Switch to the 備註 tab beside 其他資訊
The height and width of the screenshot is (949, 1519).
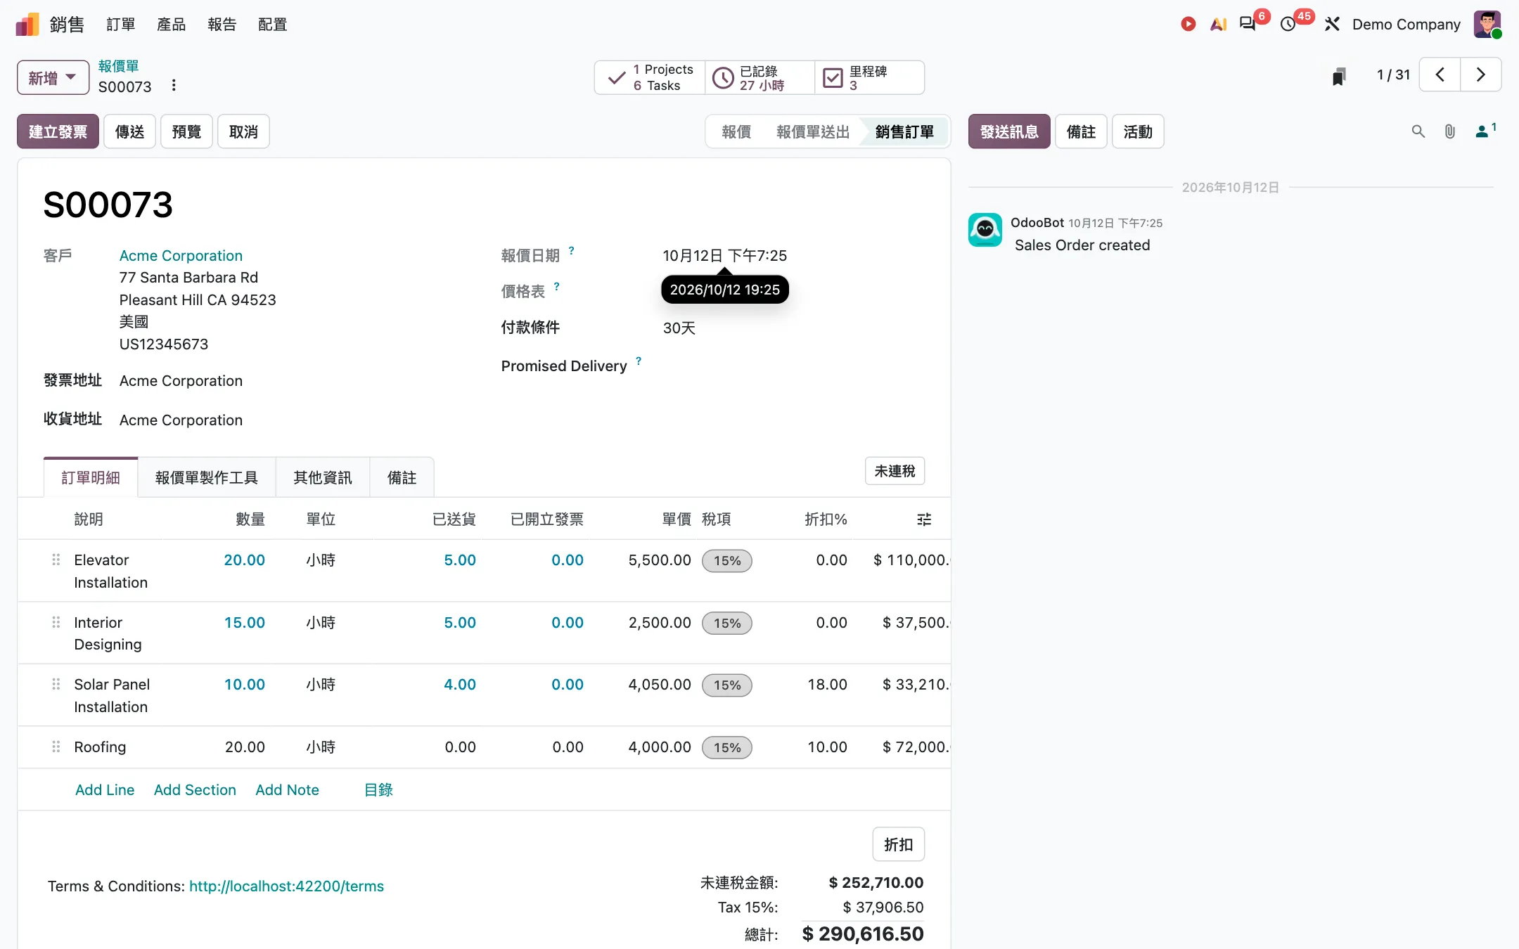(402, 478)
